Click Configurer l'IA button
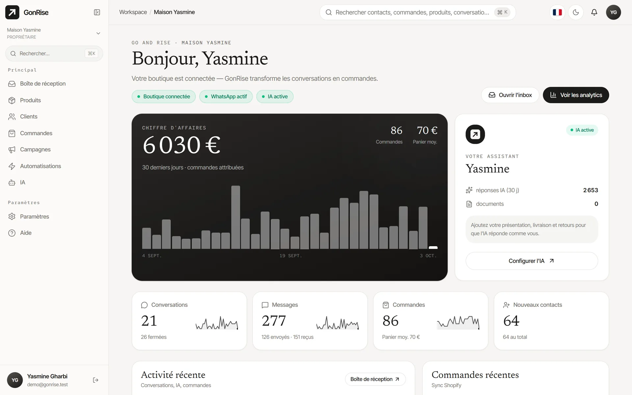This screenshot has width=632, height=395. [x=532, y=261]
